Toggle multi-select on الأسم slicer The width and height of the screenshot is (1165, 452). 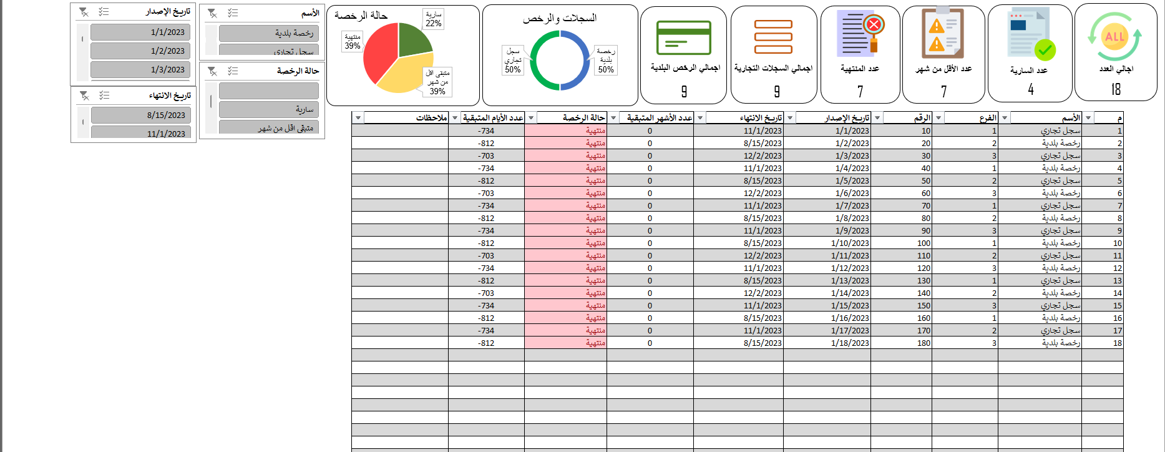coord(233,13)
